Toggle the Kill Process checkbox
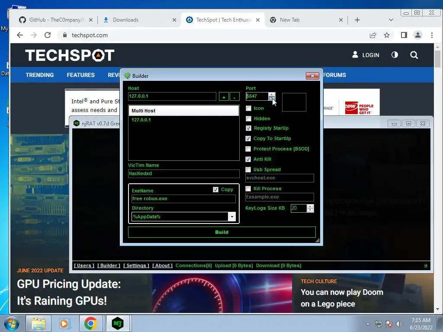 [x=248, y=188]
